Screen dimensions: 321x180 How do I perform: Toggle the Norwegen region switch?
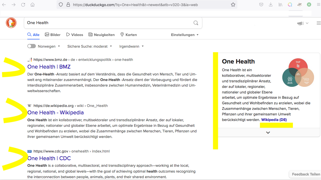32,46
